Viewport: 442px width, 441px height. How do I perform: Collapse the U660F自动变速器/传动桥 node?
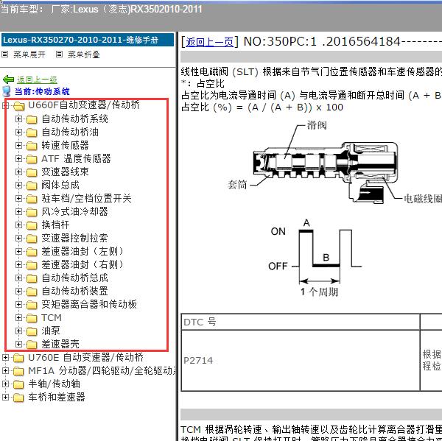(5, 106)
